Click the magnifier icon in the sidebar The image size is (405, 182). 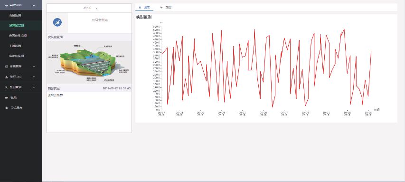click(x=7, y=87)
